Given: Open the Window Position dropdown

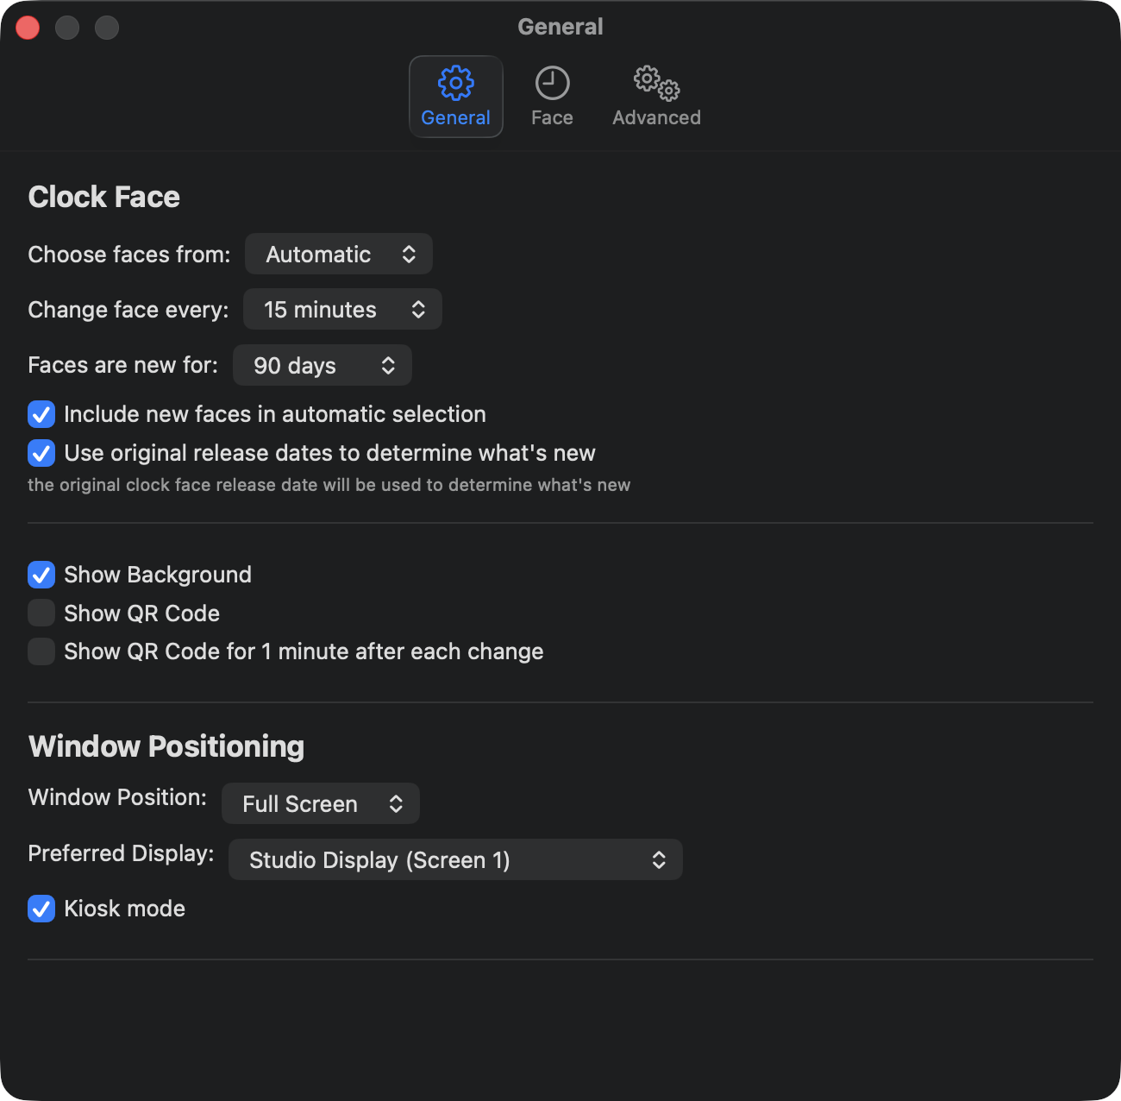Looking at the screenshot, I should tap(320, 803).
